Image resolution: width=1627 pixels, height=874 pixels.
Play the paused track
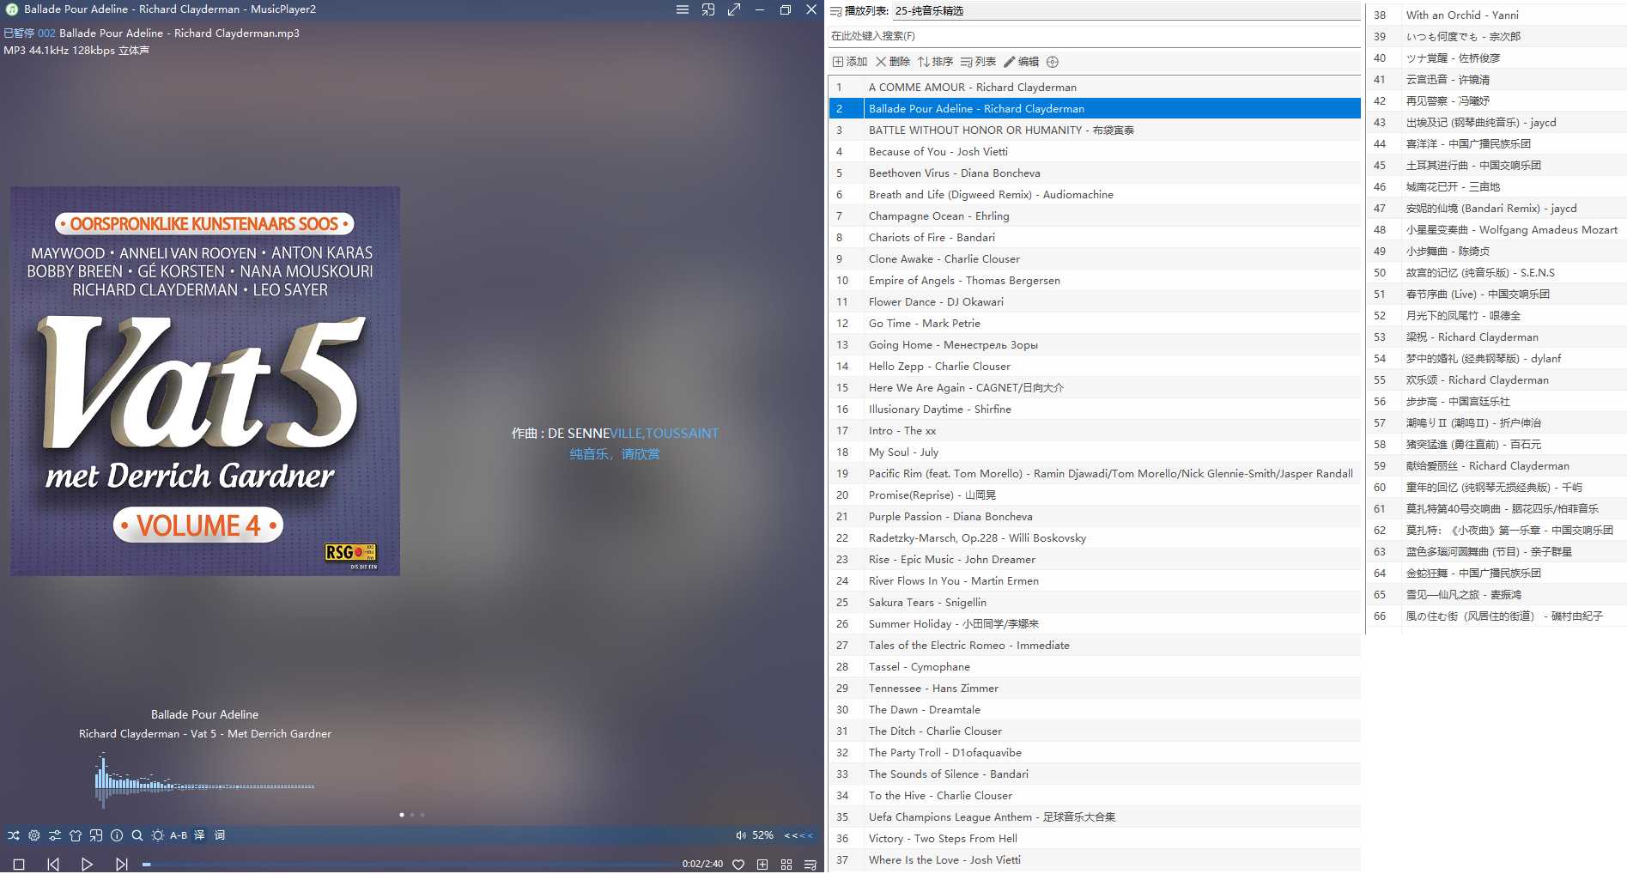click(87, 865)
